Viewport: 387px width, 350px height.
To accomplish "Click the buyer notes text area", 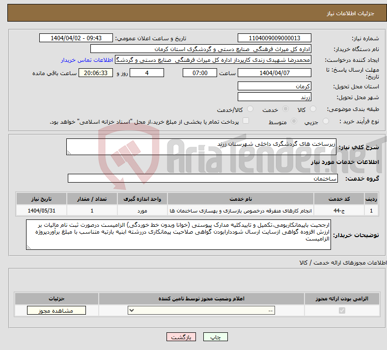I will (x=178, y=235).
